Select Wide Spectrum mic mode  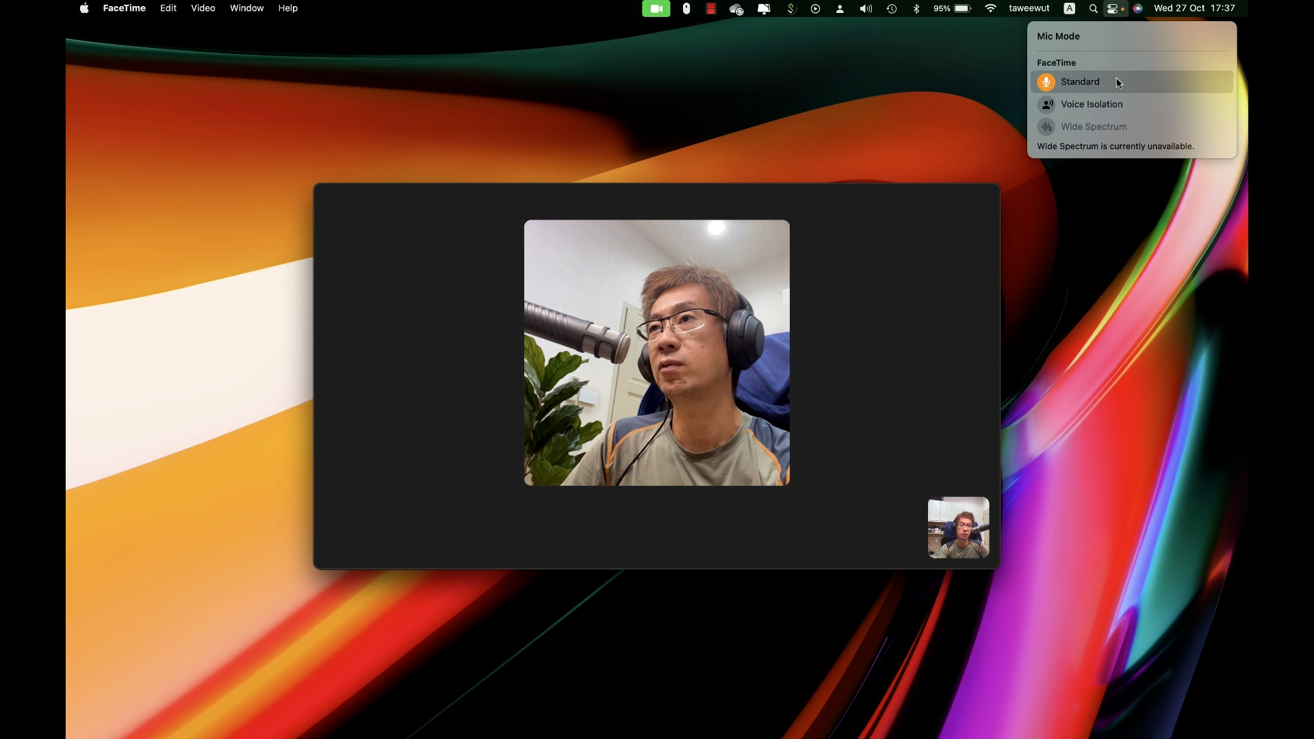coord(1093,127)
